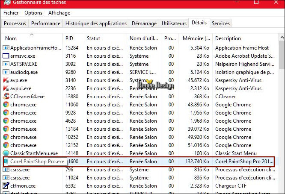Click the ctfmon.exe pen icon
285x194 pixels.
click(x=6, y=185)
